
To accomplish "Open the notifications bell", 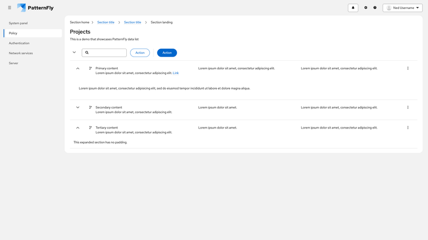I will 353,7.
